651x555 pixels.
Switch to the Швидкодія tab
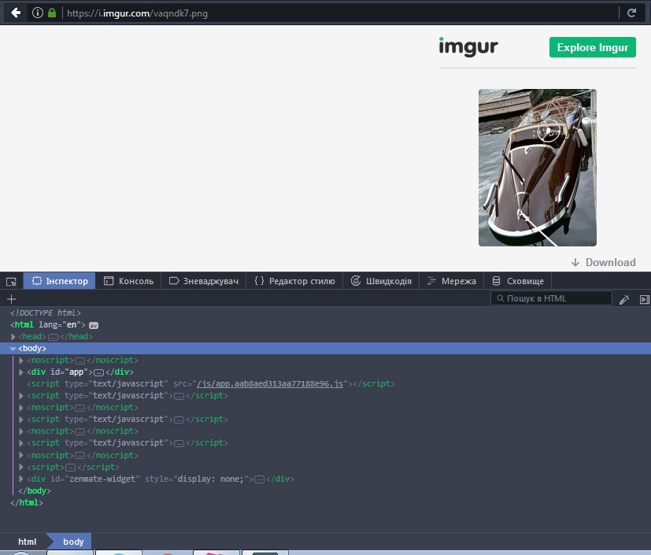[381, 281]
